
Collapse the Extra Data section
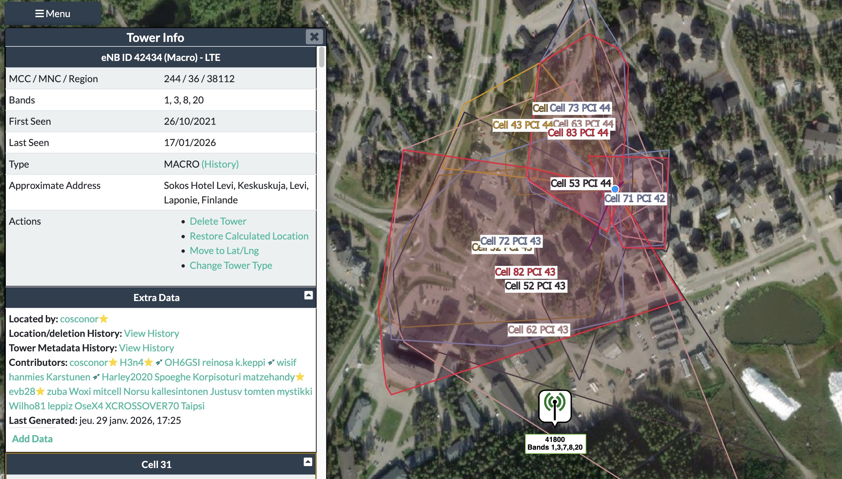308,295
